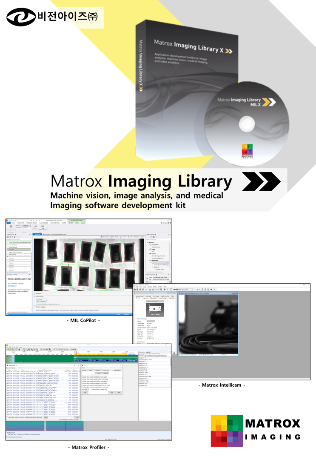The height and width of the screenshot is (457, 316).
Task: Switch to Exposure Signal tab in Intellicam
Action: tap(139, 296)
